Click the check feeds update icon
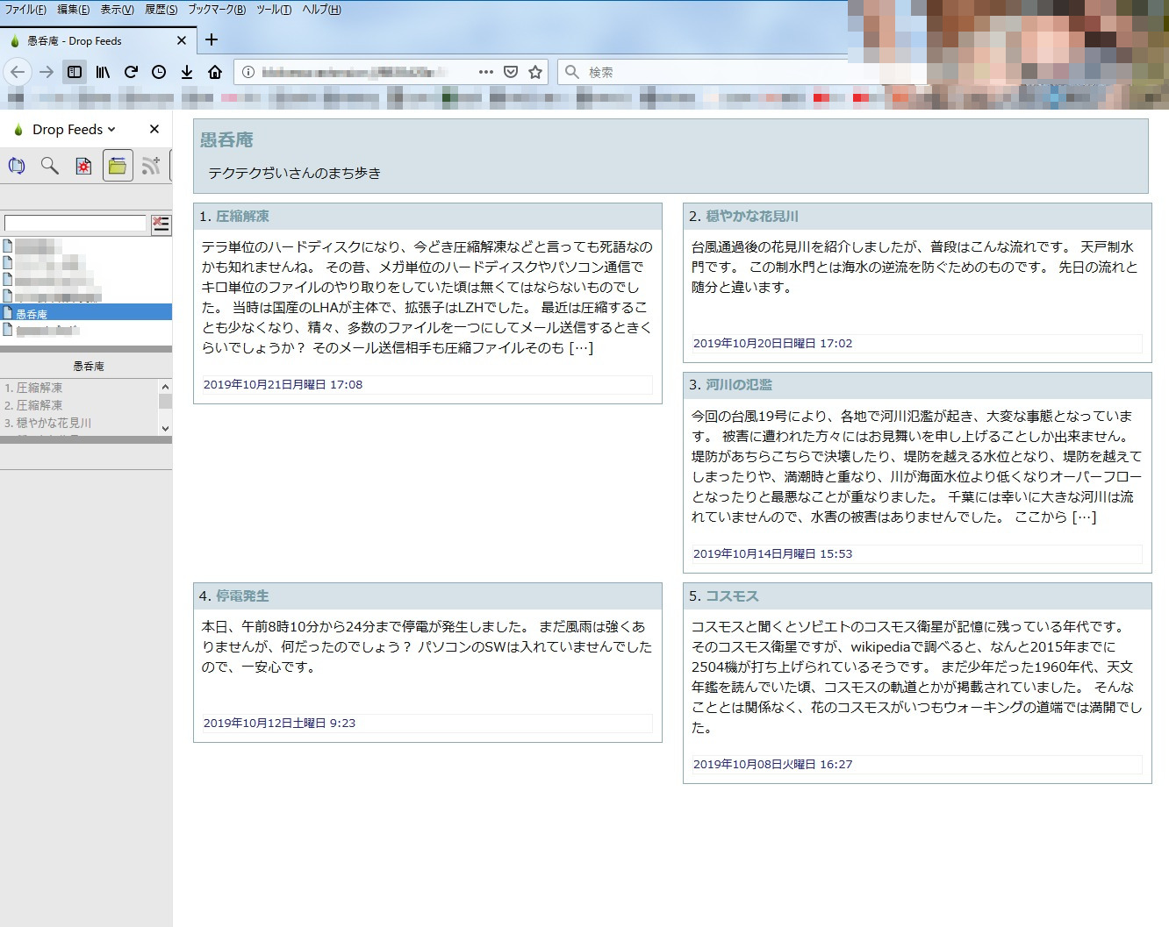1169x927 pixels. (x=17, y=166)
